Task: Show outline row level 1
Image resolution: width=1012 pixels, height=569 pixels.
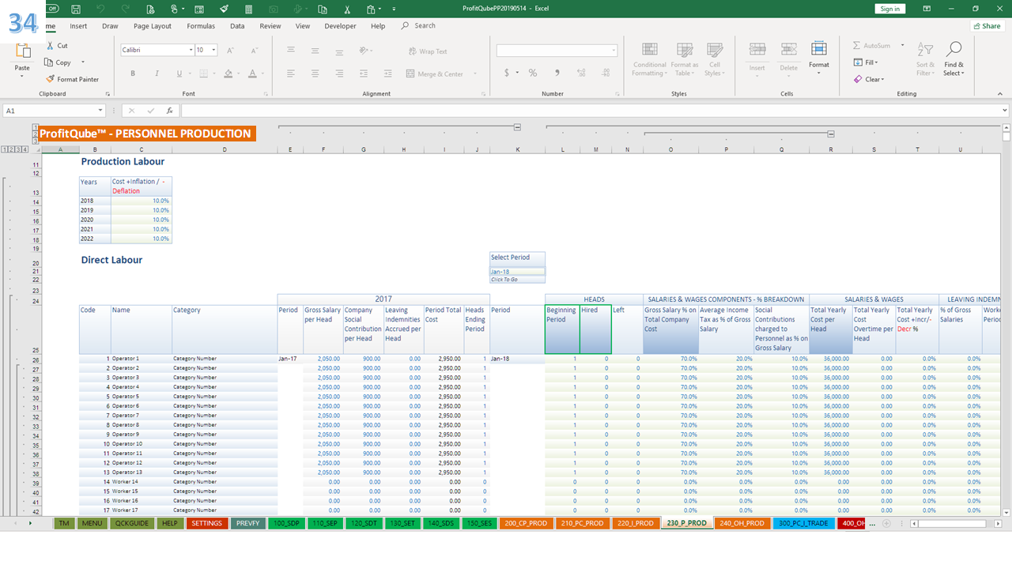Action: (5, 149)
